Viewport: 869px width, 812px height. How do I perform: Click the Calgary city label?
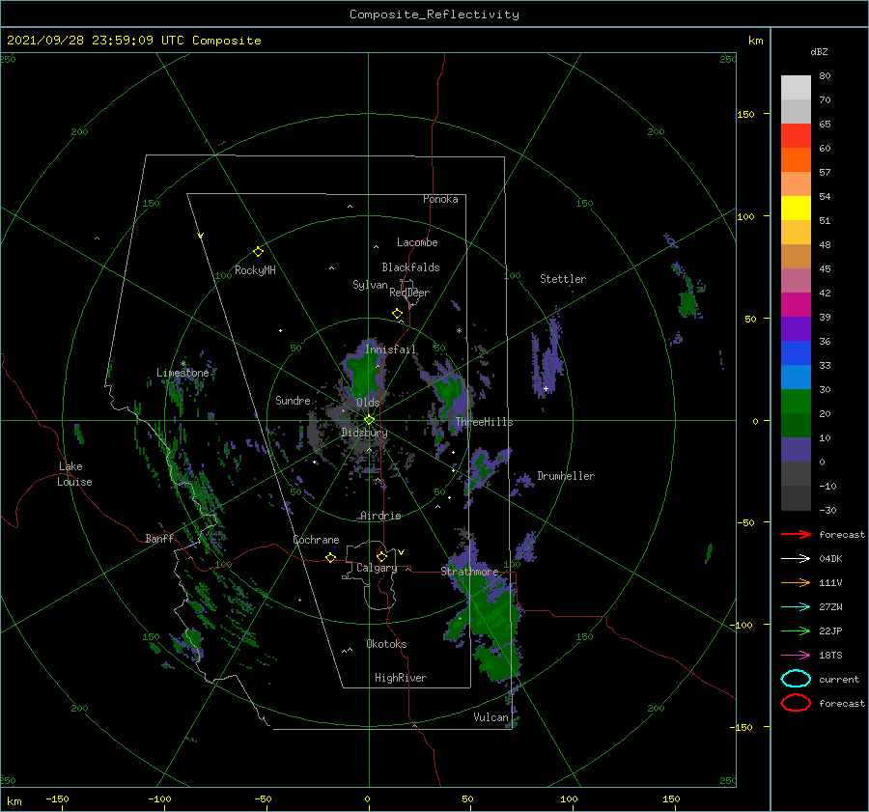(377, 568)
